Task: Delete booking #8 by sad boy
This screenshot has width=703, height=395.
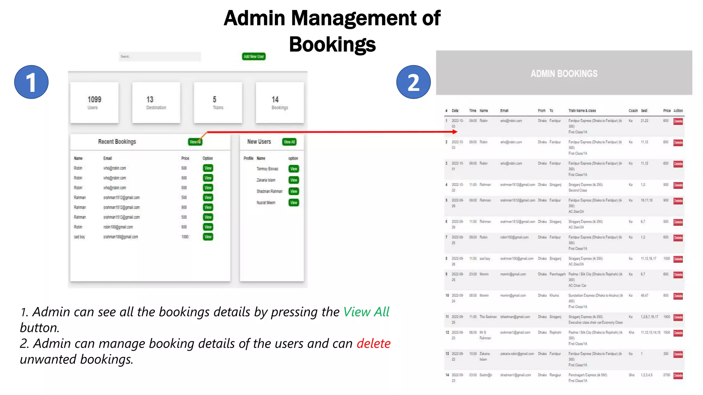Action: [678, 259]
